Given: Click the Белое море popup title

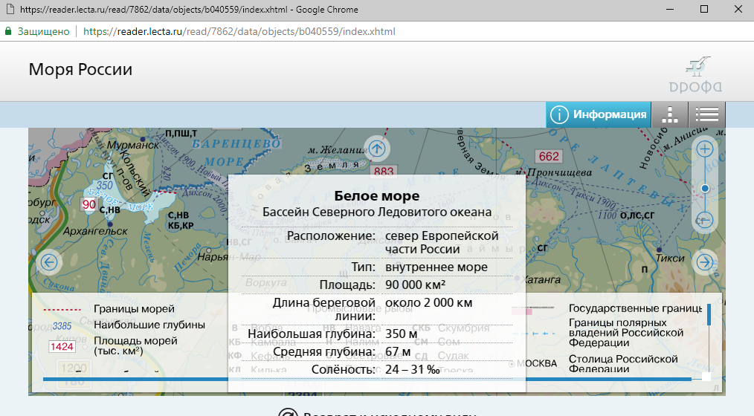Looking at the screenshot, I should tap(376, 195).
